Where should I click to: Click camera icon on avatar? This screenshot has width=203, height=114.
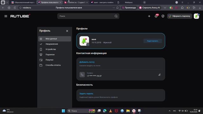pos(88,45)
